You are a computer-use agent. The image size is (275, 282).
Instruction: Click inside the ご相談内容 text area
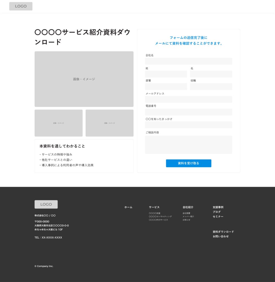pyautogui.click(x=188, y=145)
